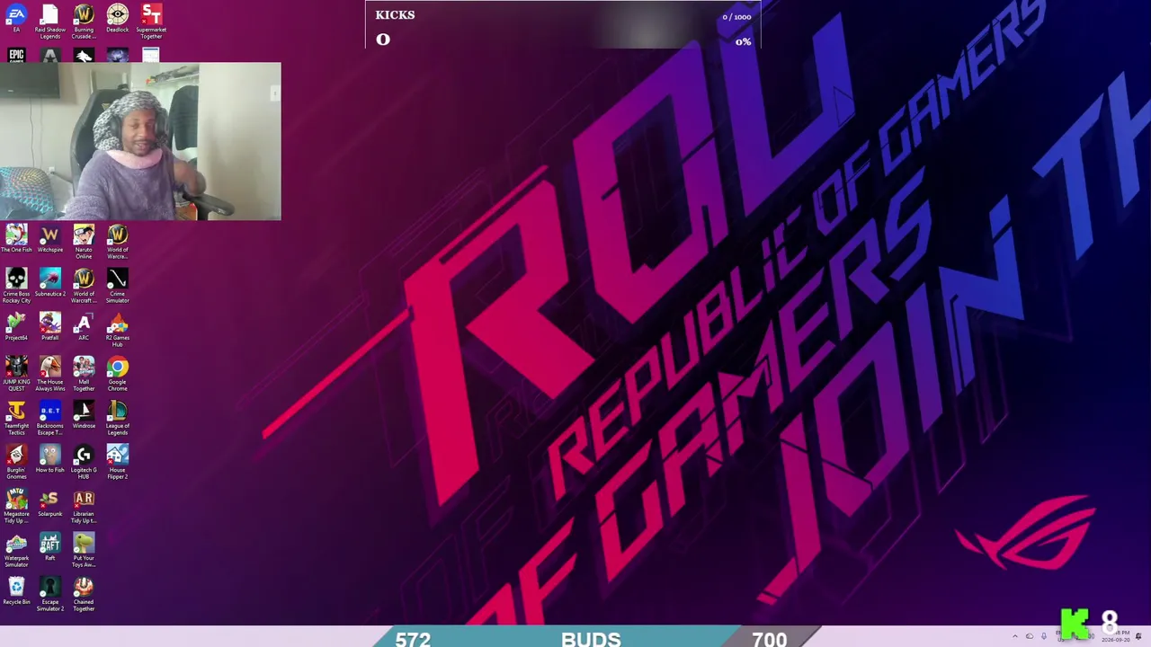Select the Crime Boss Rockay City icon

16,286
